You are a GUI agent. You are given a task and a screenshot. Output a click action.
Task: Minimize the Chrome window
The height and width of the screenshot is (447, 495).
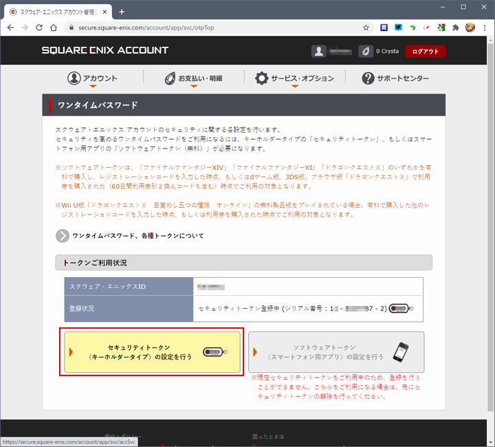click(x=443, y=7)
